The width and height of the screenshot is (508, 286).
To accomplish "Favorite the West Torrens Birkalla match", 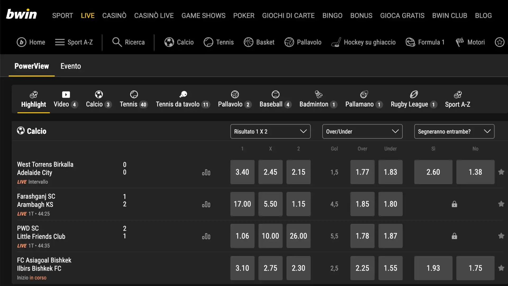I will pyautogui.click(x=501, y=172).
